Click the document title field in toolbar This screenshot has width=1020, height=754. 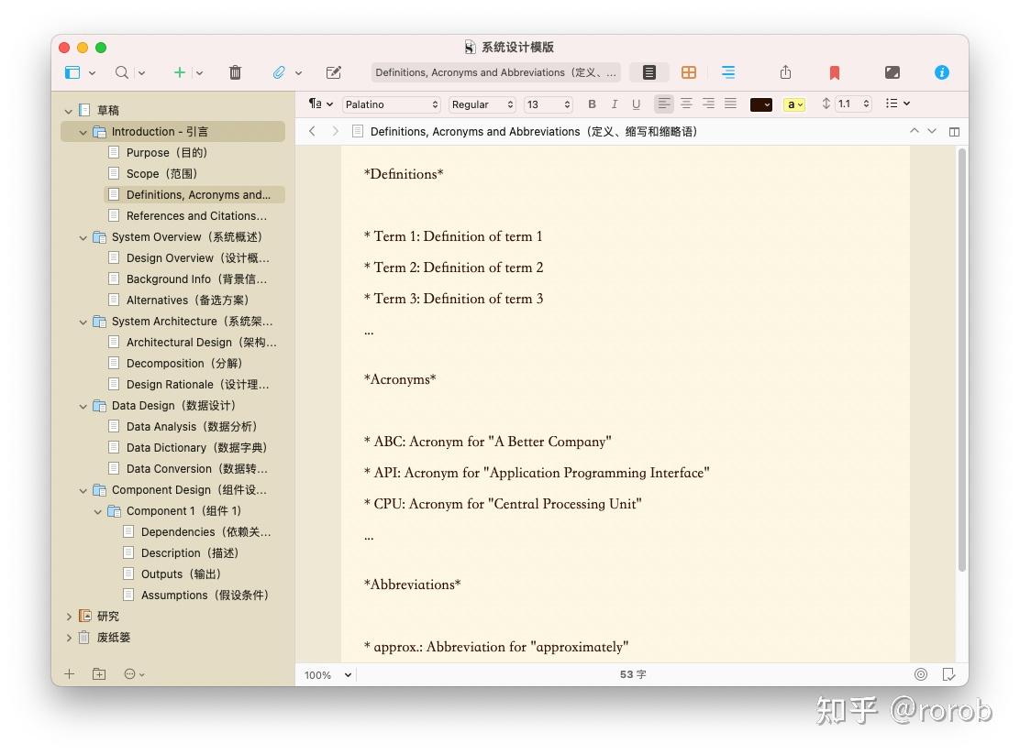coord(495,72)
